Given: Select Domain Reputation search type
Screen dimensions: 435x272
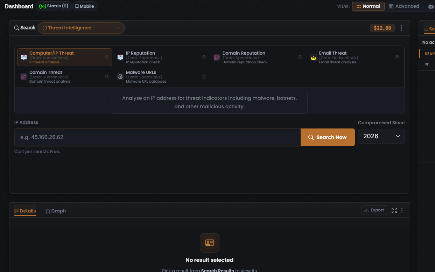Looking at the screenshot, I should click(258, 57).
